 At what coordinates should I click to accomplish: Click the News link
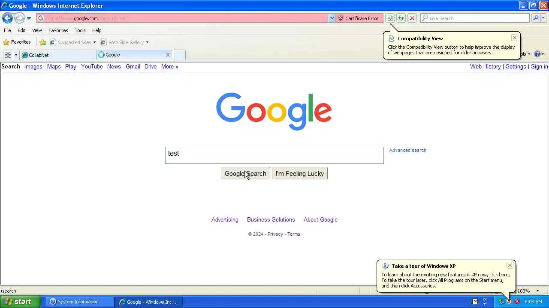pyautogui.click(x=114, y=66)
